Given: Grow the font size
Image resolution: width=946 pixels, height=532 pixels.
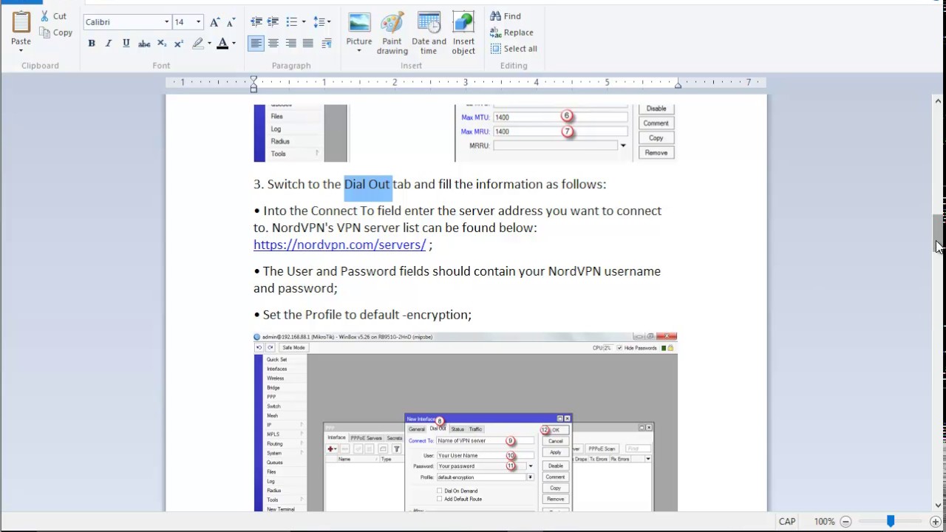Looking at the screenshot, I should [214, 22].
